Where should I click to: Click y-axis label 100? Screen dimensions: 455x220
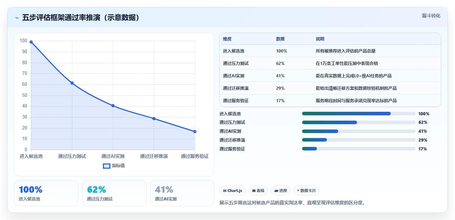coord(23,41)
